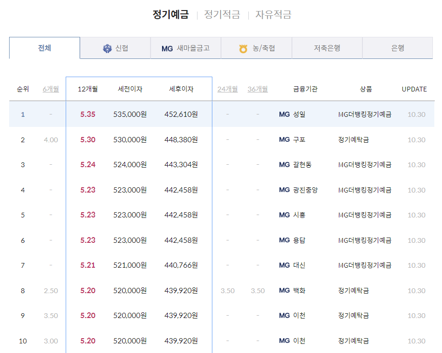Click 갈현동 institution name
The image size is (442, 353).
click(x=302, y=165)
